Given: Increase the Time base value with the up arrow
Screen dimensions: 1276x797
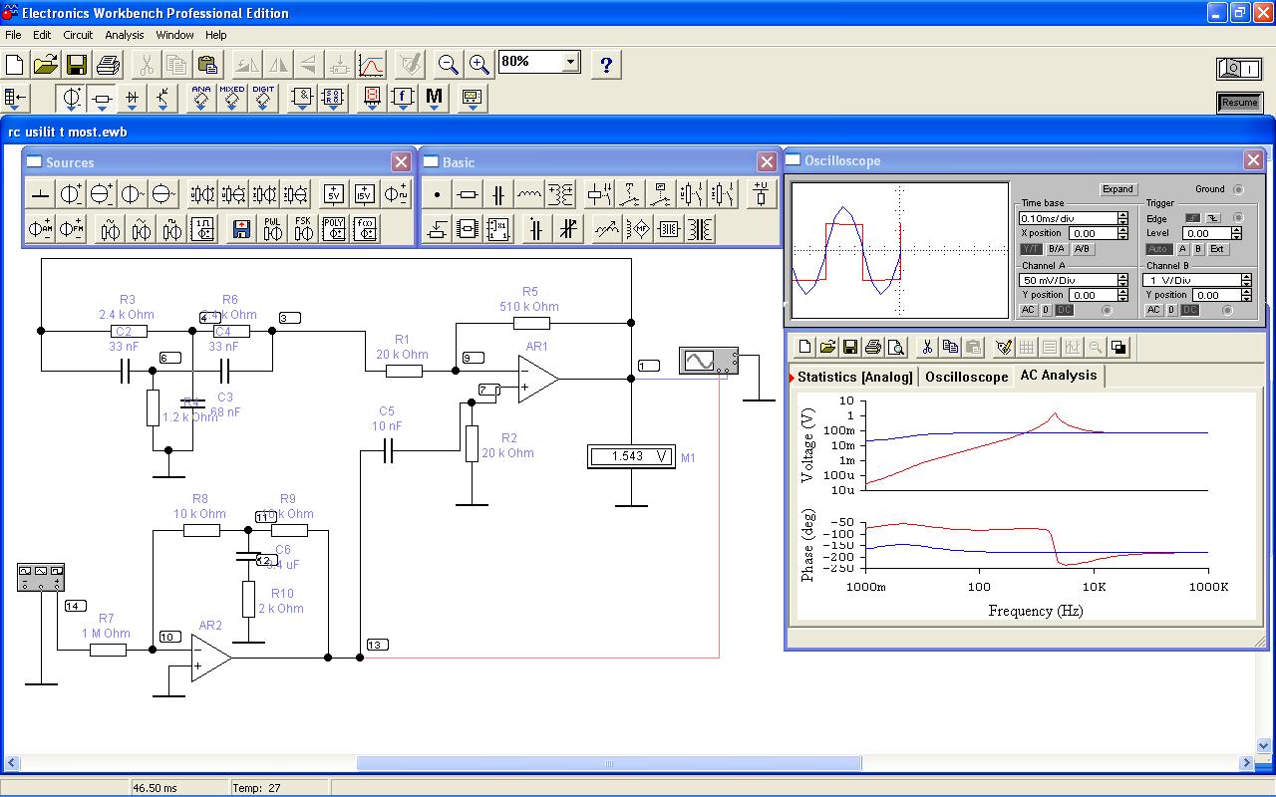Looking at the screenshot, I should pyautogui.click(x=1123, y=214).
